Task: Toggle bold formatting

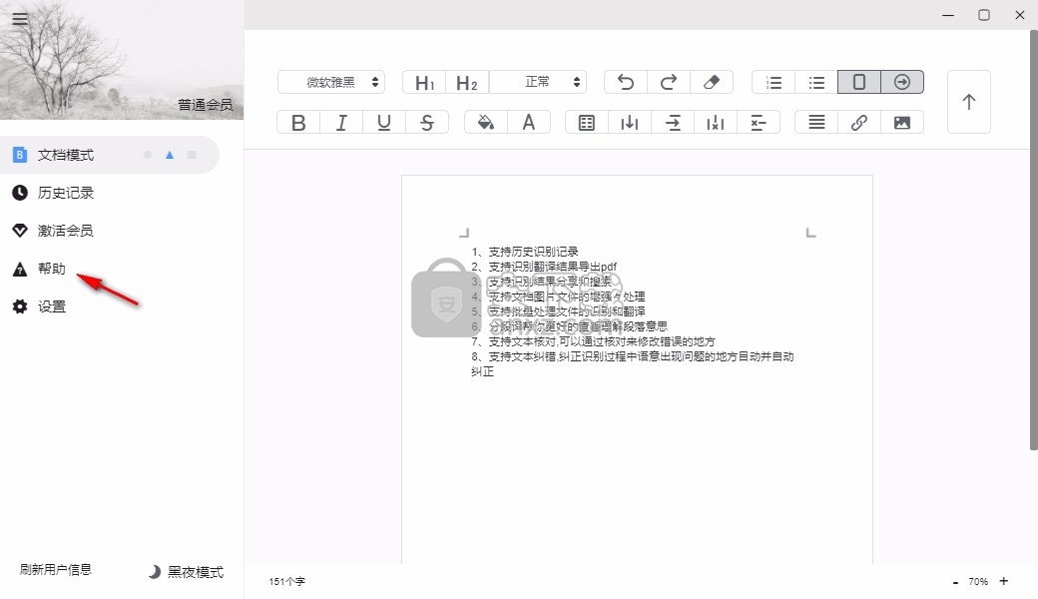Action: tap(298, 123)
